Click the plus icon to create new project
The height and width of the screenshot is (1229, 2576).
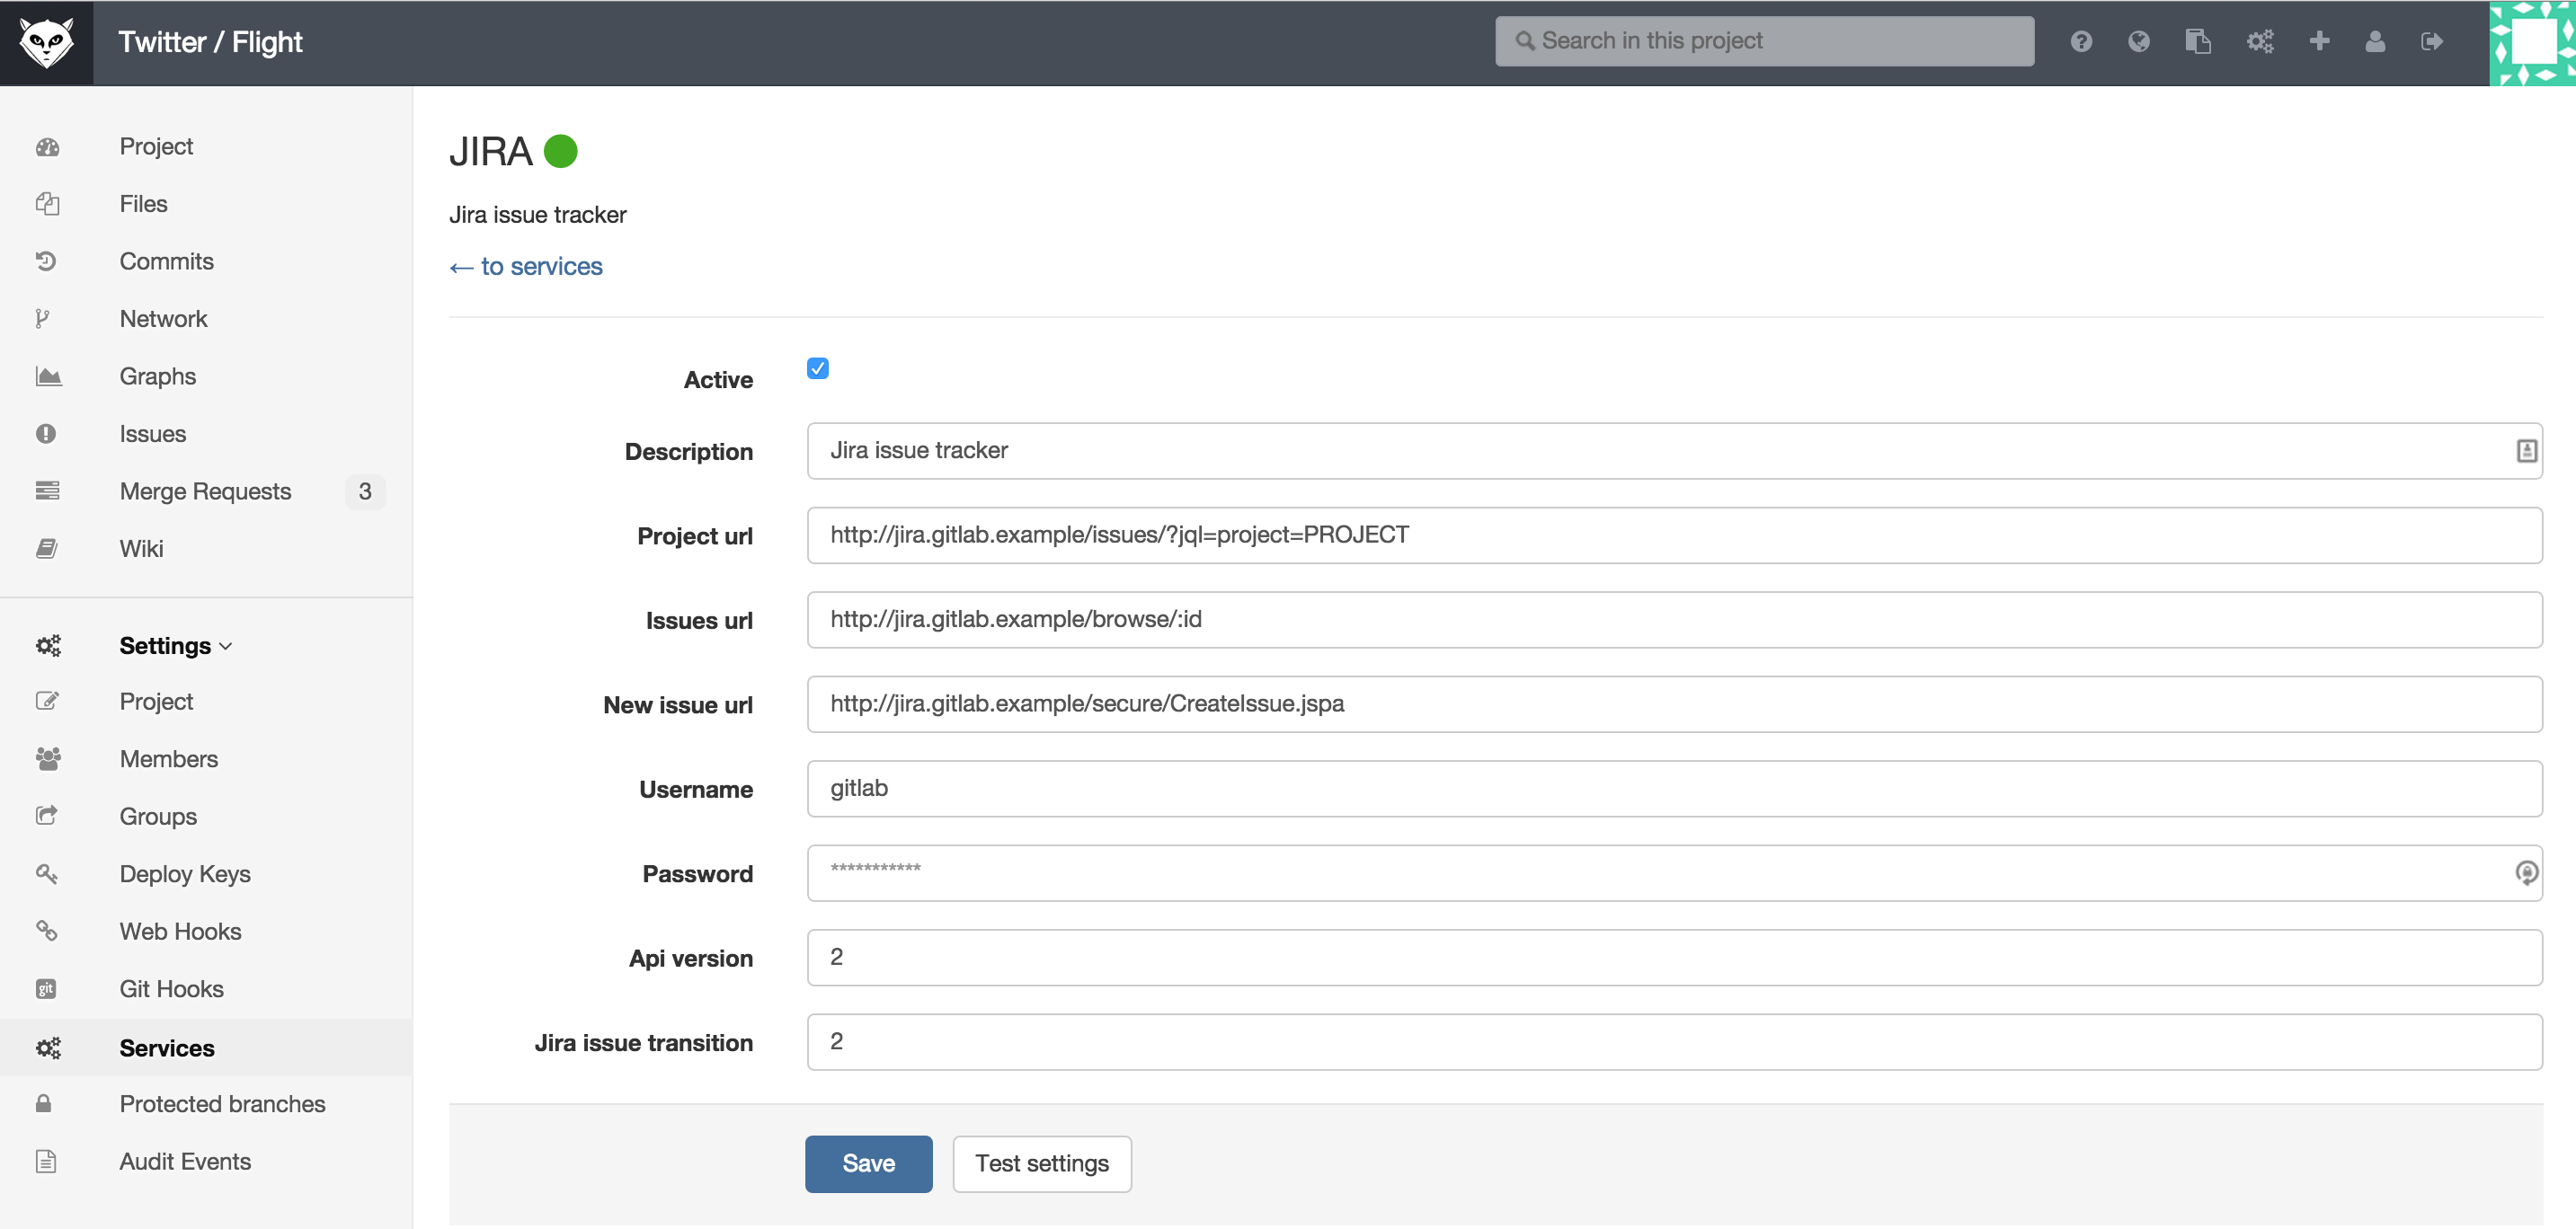click(2320, 41)
